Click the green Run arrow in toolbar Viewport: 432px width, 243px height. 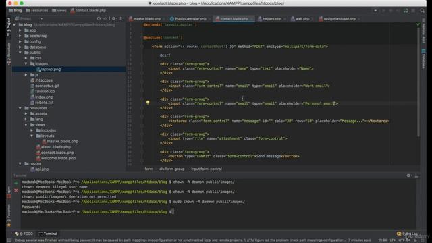pyautogui.click(x=383, y=11)
